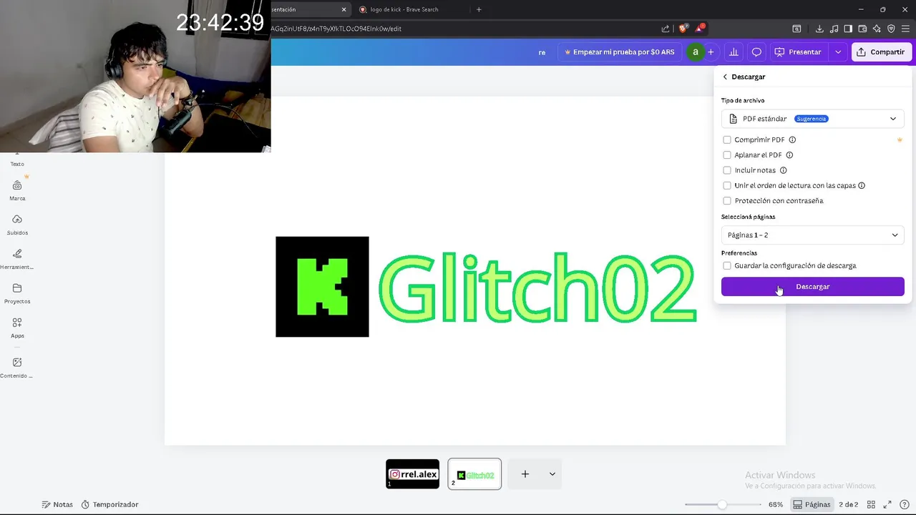The height and width of the screenshot is (515, 916).
Task: Open the comments speech bubble icon
Action: coord(756,52)
